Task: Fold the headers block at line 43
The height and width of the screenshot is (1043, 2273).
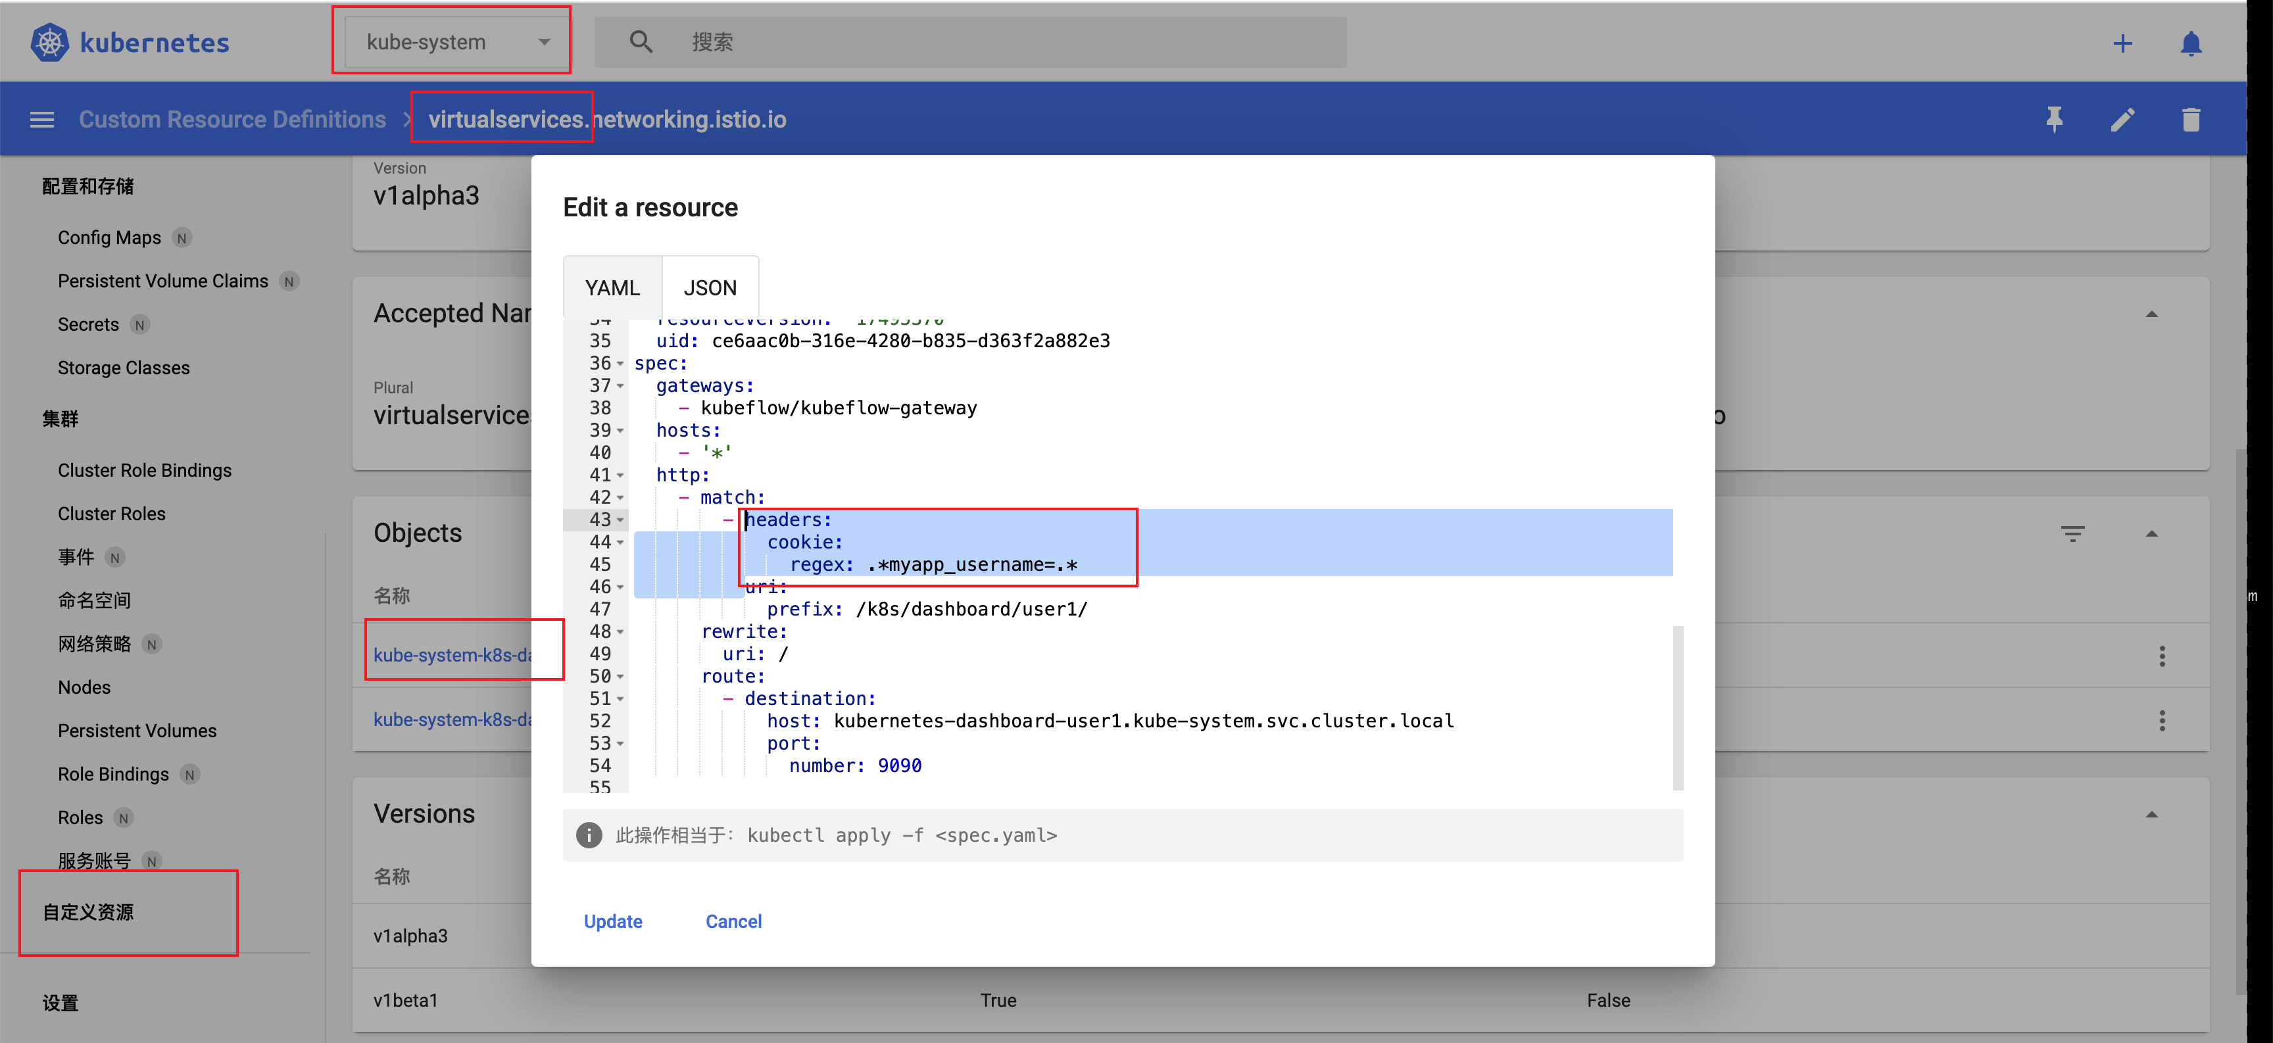Action: pos(620,520)
